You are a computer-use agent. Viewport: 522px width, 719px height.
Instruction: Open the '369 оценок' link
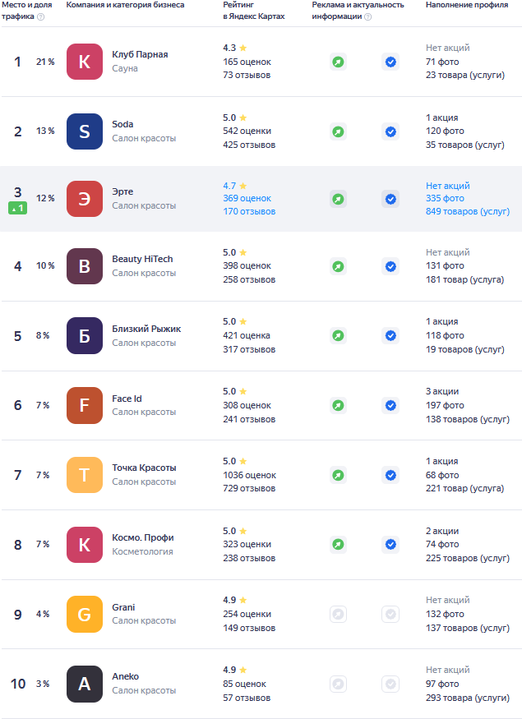pyautogui.click(x=247, y=198)
